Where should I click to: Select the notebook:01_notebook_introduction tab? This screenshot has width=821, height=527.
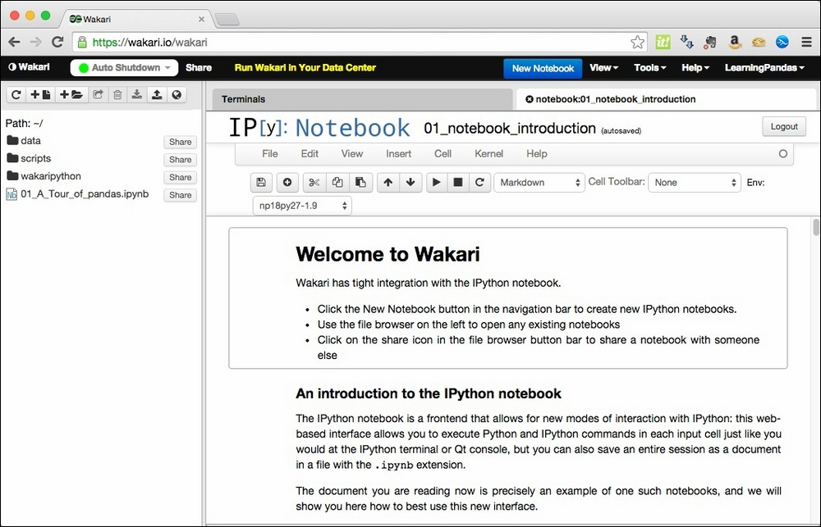(666, 99)
